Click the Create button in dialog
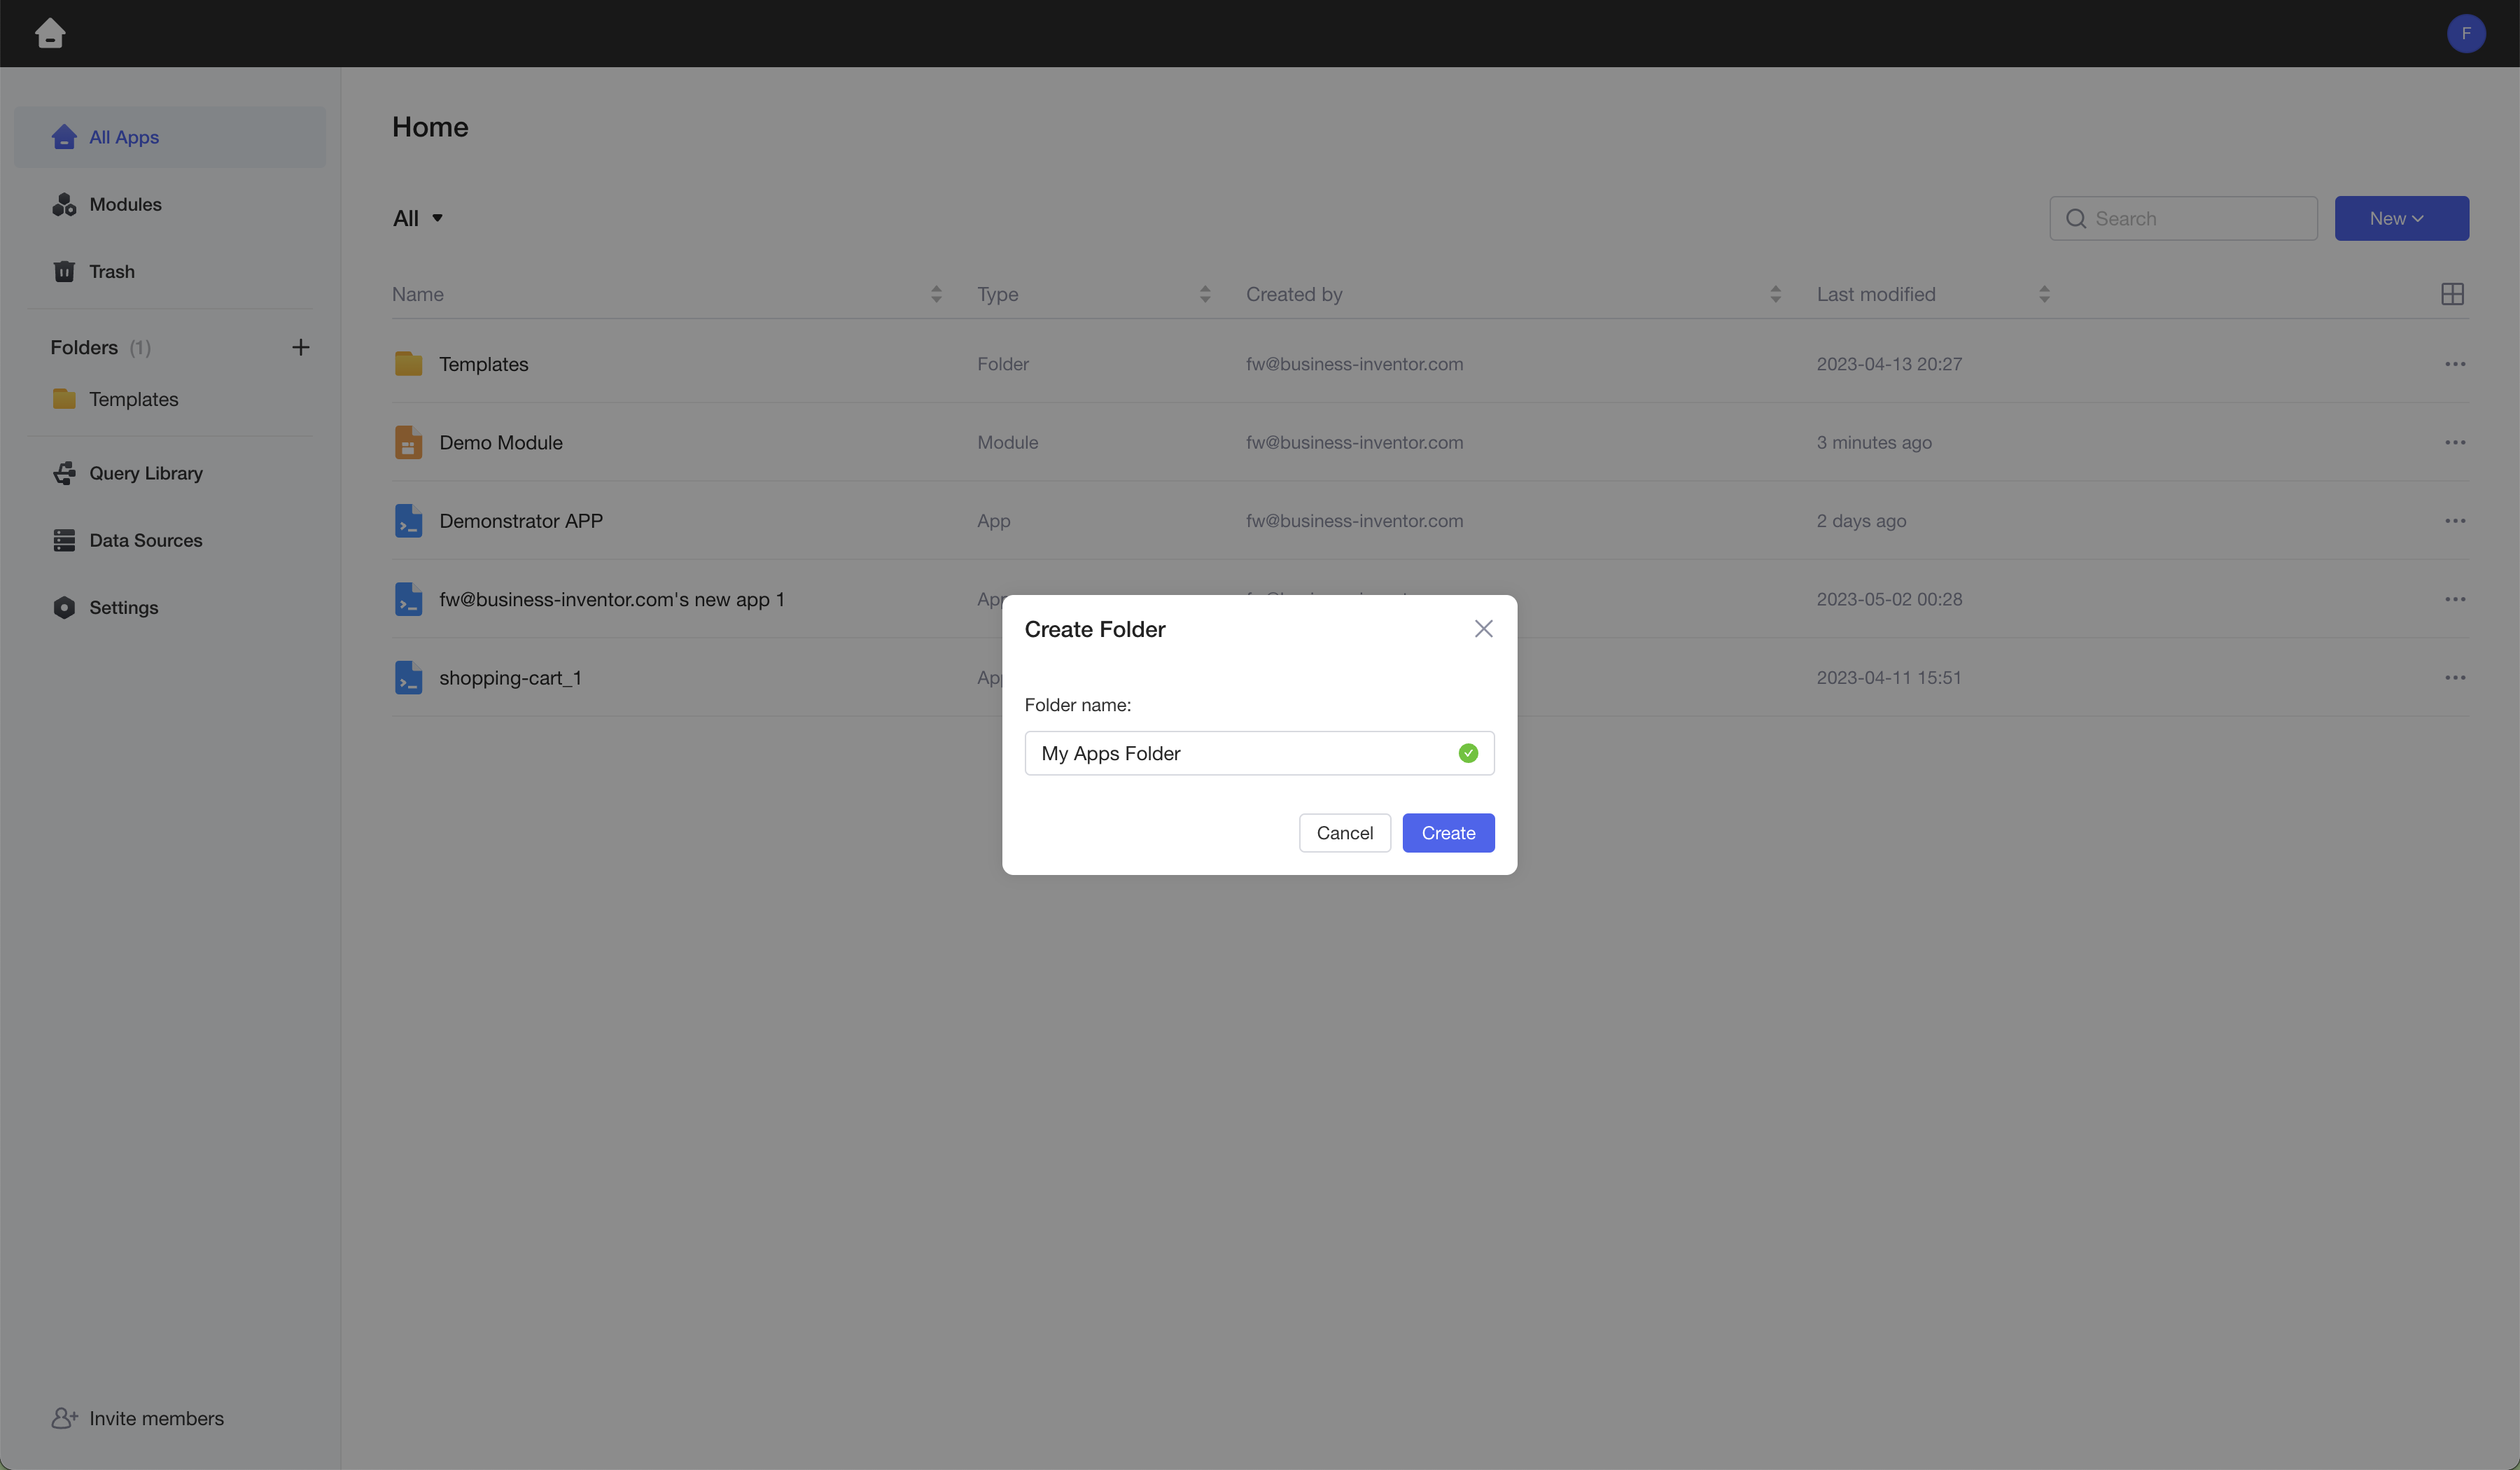This screenshot has height=1470, width=2520. coord(1448,833)
